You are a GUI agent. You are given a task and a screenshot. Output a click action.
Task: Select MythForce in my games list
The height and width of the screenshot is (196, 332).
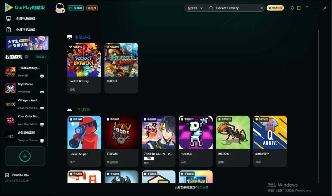click(x=25, y=88)
